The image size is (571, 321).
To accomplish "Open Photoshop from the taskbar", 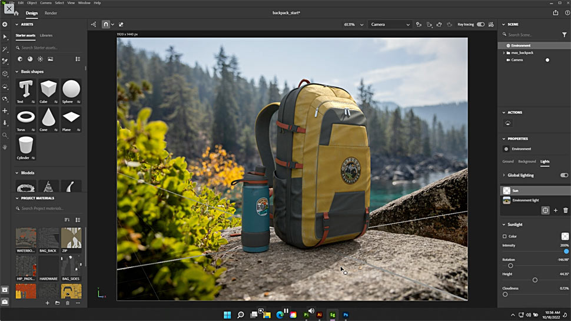I will tap(346, 315).
